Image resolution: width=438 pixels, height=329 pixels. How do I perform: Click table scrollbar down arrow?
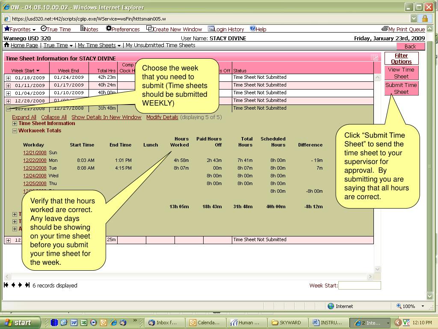pyautogui.click(x=377, y=269)
